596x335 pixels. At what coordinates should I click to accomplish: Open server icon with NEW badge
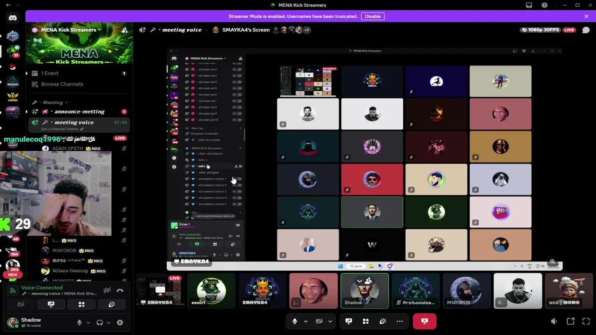[13, 267]
